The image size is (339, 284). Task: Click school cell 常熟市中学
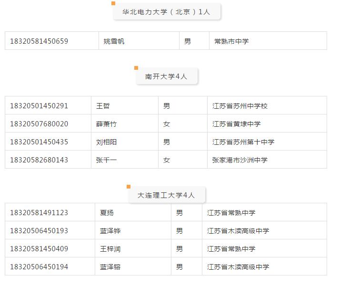tap(231, 41)
